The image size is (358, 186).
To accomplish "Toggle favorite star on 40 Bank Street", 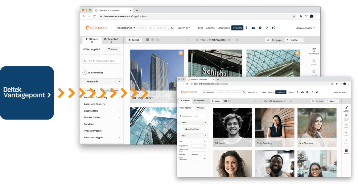I will [181, 53].
